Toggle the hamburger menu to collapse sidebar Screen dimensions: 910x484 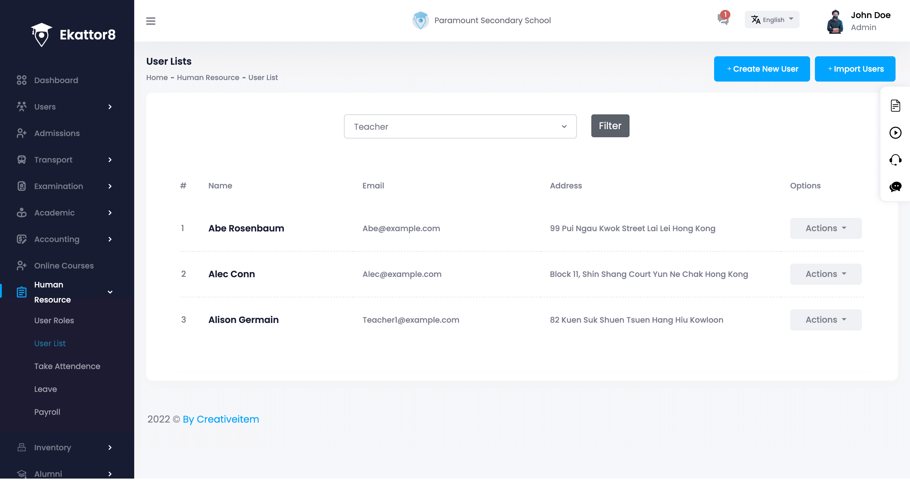tap(151, 21)
